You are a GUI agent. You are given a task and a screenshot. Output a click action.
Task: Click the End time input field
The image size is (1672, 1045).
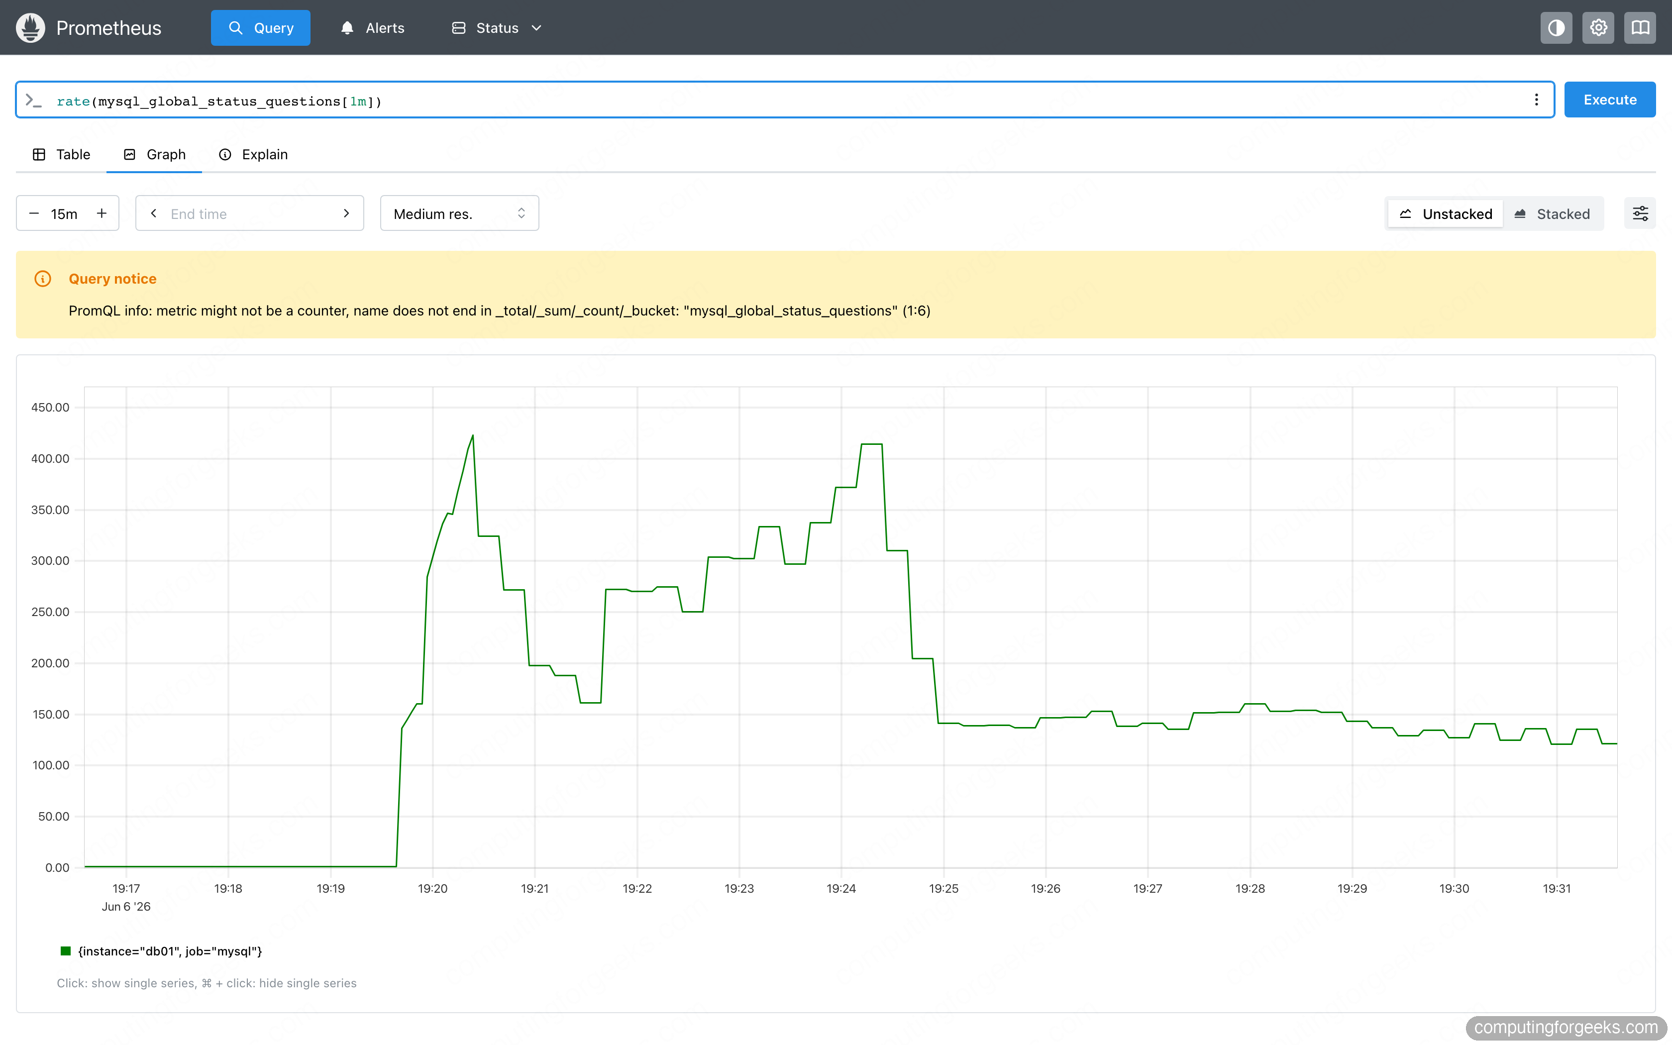pos(249,213)
